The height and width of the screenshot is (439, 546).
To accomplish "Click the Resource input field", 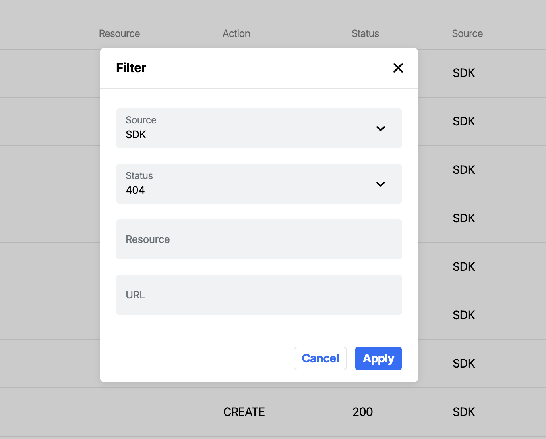I will click(x=259, y=239).
